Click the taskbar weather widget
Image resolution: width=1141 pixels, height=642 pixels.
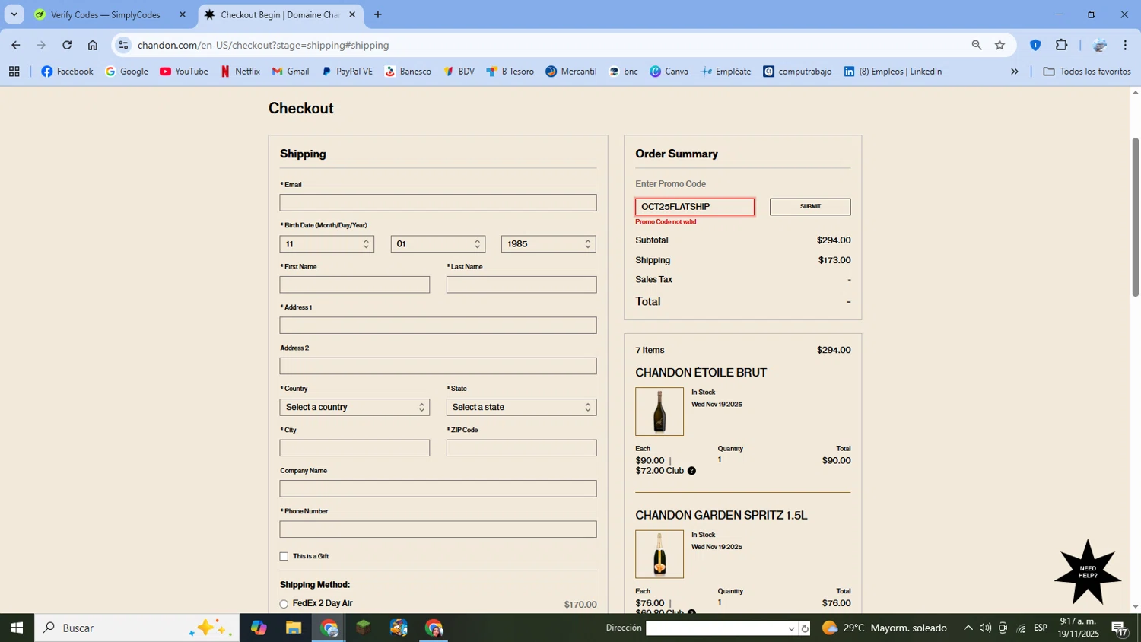click(885, 628)
